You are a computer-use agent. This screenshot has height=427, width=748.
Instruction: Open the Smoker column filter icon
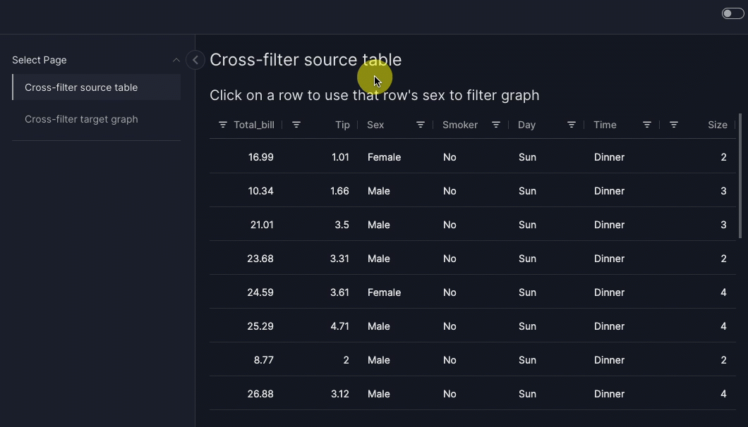(x=496, y=125)
